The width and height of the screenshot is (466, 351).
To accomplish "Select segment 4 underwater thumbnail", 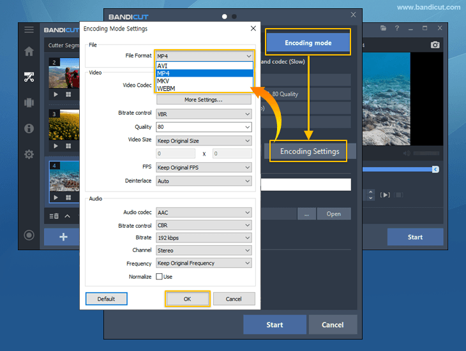I will tap(64, 177).
